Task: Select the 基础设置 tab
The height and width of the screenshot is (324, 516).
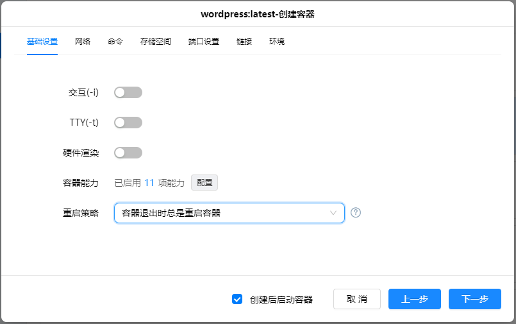Action: point(42,42)
